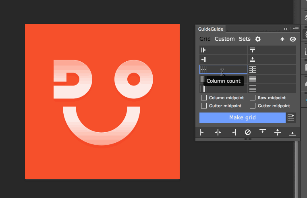Screen dimensions: 307x198
Task: Add guide to bottom edge
Action: pyautogui.click(x=292, y=133)
